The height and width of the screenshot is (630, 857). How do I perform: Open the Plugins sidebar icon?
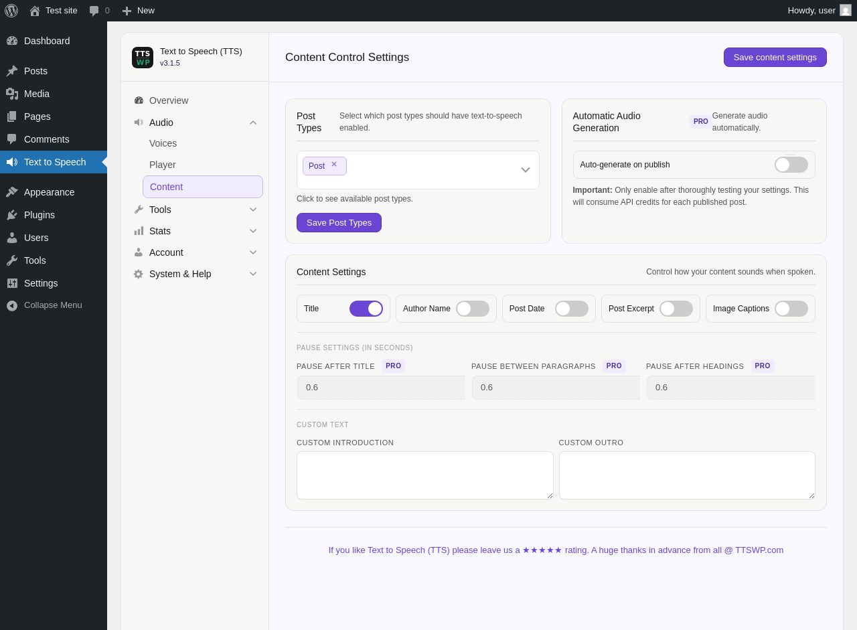(12, 215)
